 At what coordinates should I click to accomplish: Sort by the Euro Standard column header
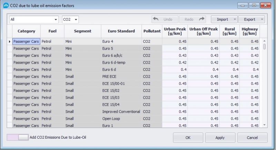coord(121,31)
